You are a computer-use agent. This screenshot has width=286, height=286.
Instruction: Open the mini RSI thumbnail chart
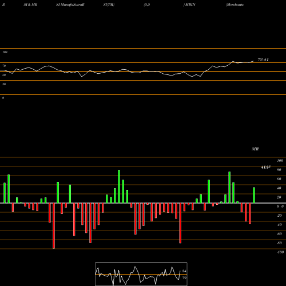click(141, 274)
